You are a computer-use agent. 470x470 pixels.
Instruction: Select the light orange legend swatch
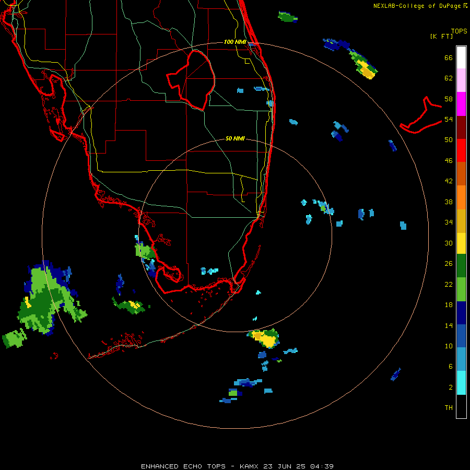(x=461, y=197)
